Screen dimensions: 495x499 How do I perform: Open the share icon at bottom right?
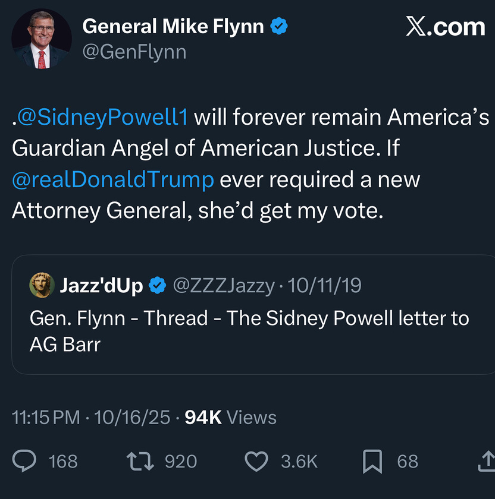pyautogui.click(x=486, y=460)
